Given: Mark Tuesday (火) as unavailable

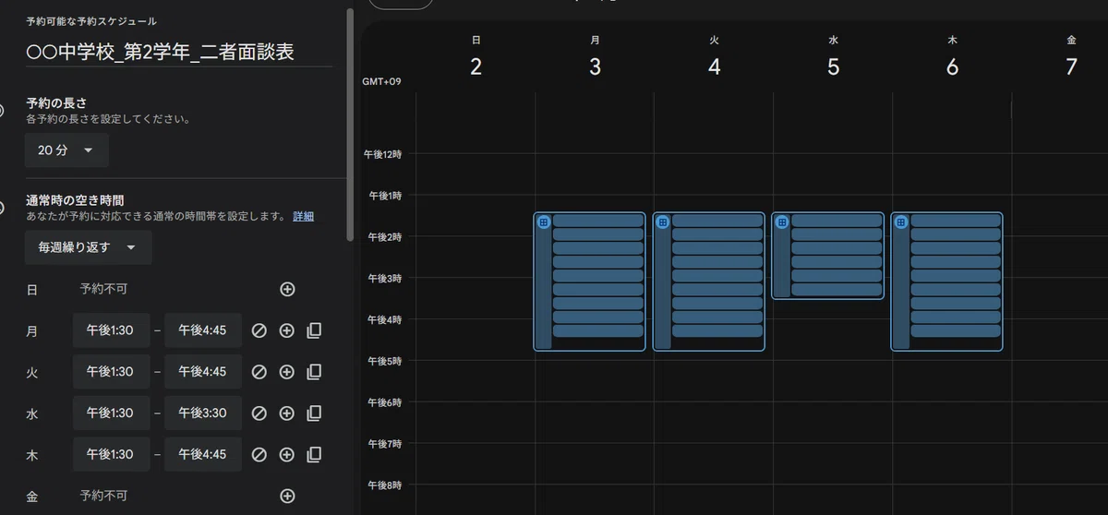Looking at the screenshot, I should [x=259, y=372].
